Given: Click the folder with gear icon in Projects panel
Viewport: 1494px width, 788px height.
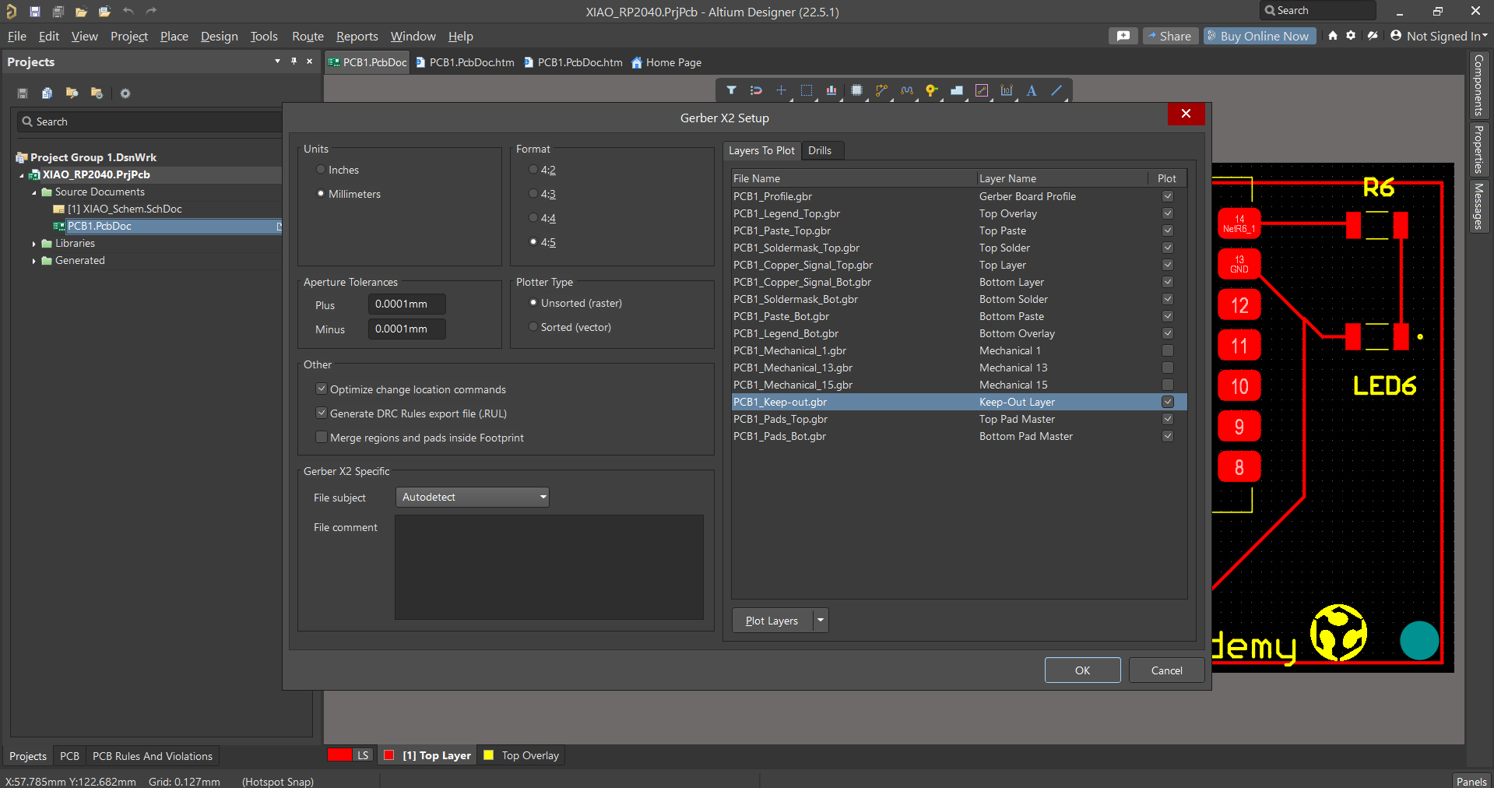Looking at the screenshot, I should [x=97, y=93].
